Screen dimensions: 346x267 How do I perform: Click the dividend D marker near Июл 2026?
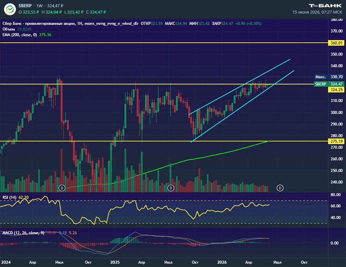[280, 188]
